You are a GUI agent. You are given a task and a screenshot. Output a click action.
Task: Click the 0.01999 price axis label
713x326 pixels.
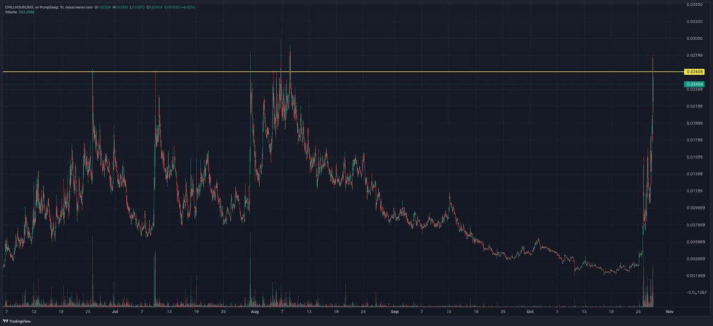[x=695, y=123]
